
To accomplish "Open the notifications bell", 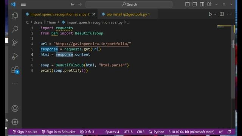I will [229, 132].
